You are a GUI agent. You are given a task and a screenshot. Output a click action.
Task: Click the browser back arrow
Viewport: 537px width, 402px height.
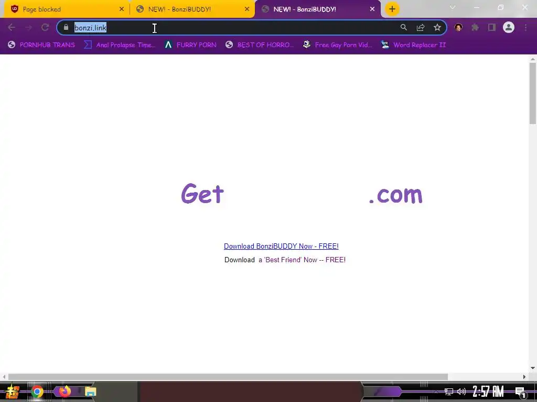12,28
